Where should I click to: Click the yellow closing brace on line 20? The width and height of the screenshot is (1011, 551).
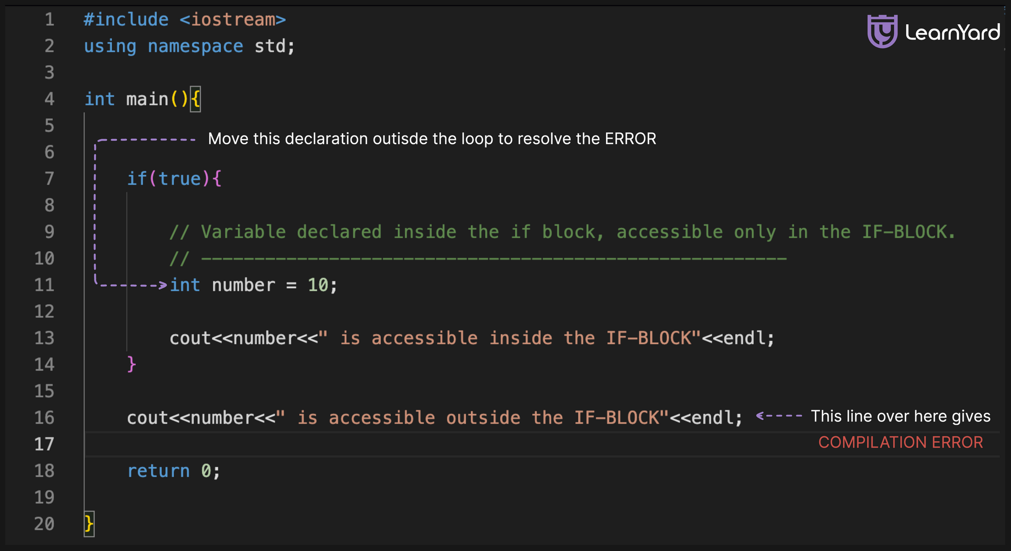point(89,523)
